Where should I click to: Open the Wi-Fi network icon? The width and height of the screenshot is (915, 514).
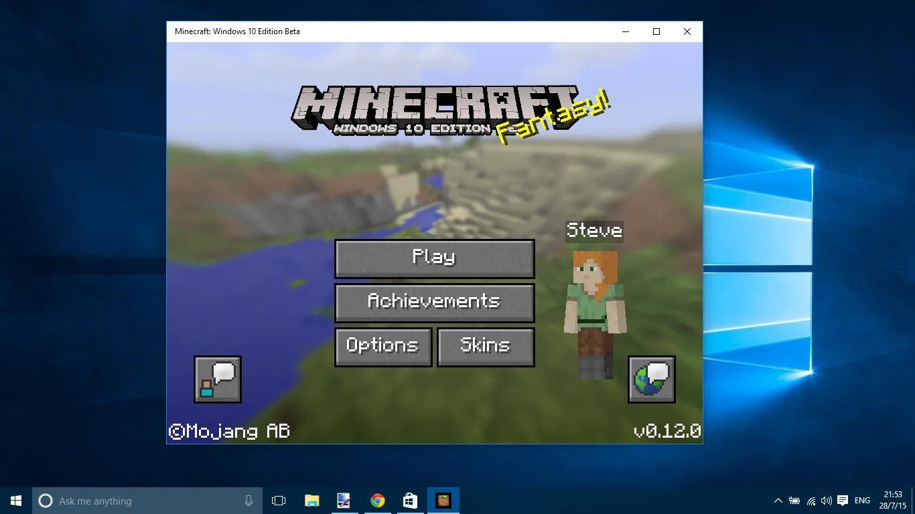(x=811, y=501)
